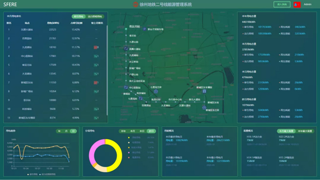Toggle the 动力照明 series in the trend legend
Image resolution: width=320 pixels, height=180 pixels.
(x=47, y=174)
